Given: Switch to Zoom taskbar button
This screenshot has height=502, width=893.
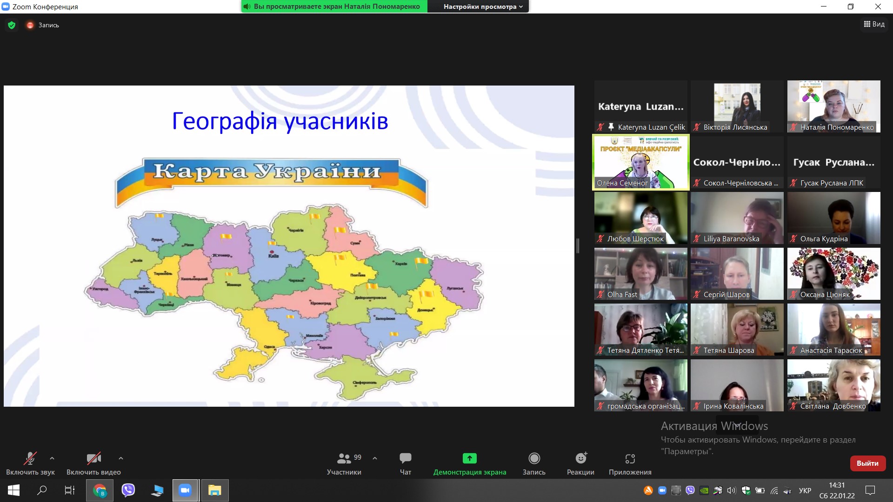Looking at the screenshot, I should (x=186, y=490).
